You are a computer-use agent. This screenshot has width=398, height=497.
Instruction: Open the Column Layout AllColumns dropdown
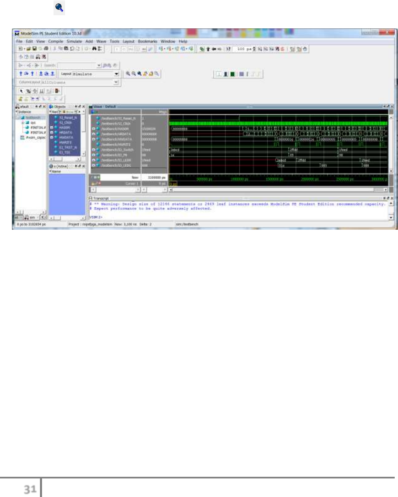[x=116, y=82]
